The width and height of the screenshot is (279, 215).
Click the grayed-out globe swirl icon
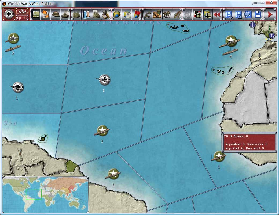(x=188, y=14)
